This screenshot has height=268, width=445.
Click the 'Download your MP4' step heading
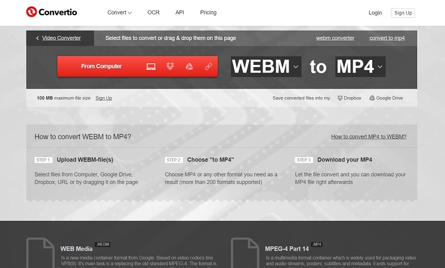[345, 160]
